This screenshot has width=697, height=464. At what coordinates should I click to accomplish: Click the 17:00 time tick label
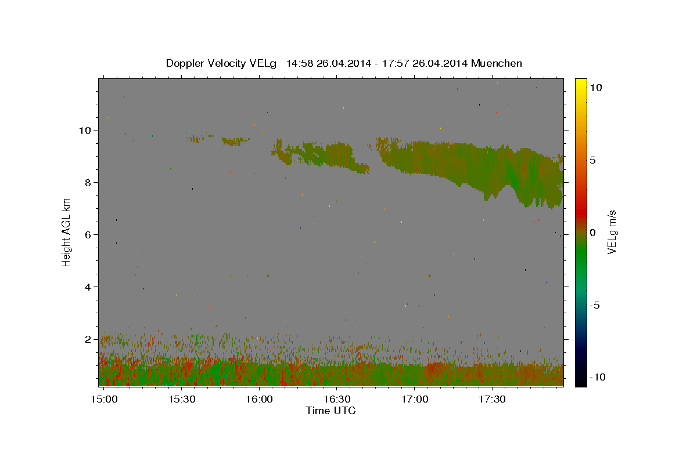414,400
